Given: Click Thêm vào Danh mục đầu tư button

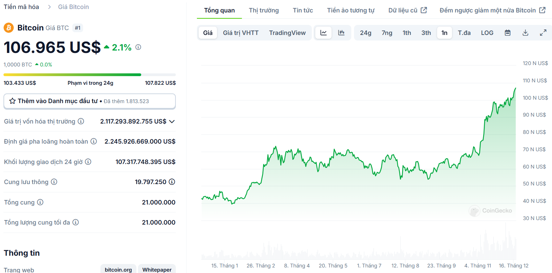Looking at the screenshot, I should [x=90, y=101].
